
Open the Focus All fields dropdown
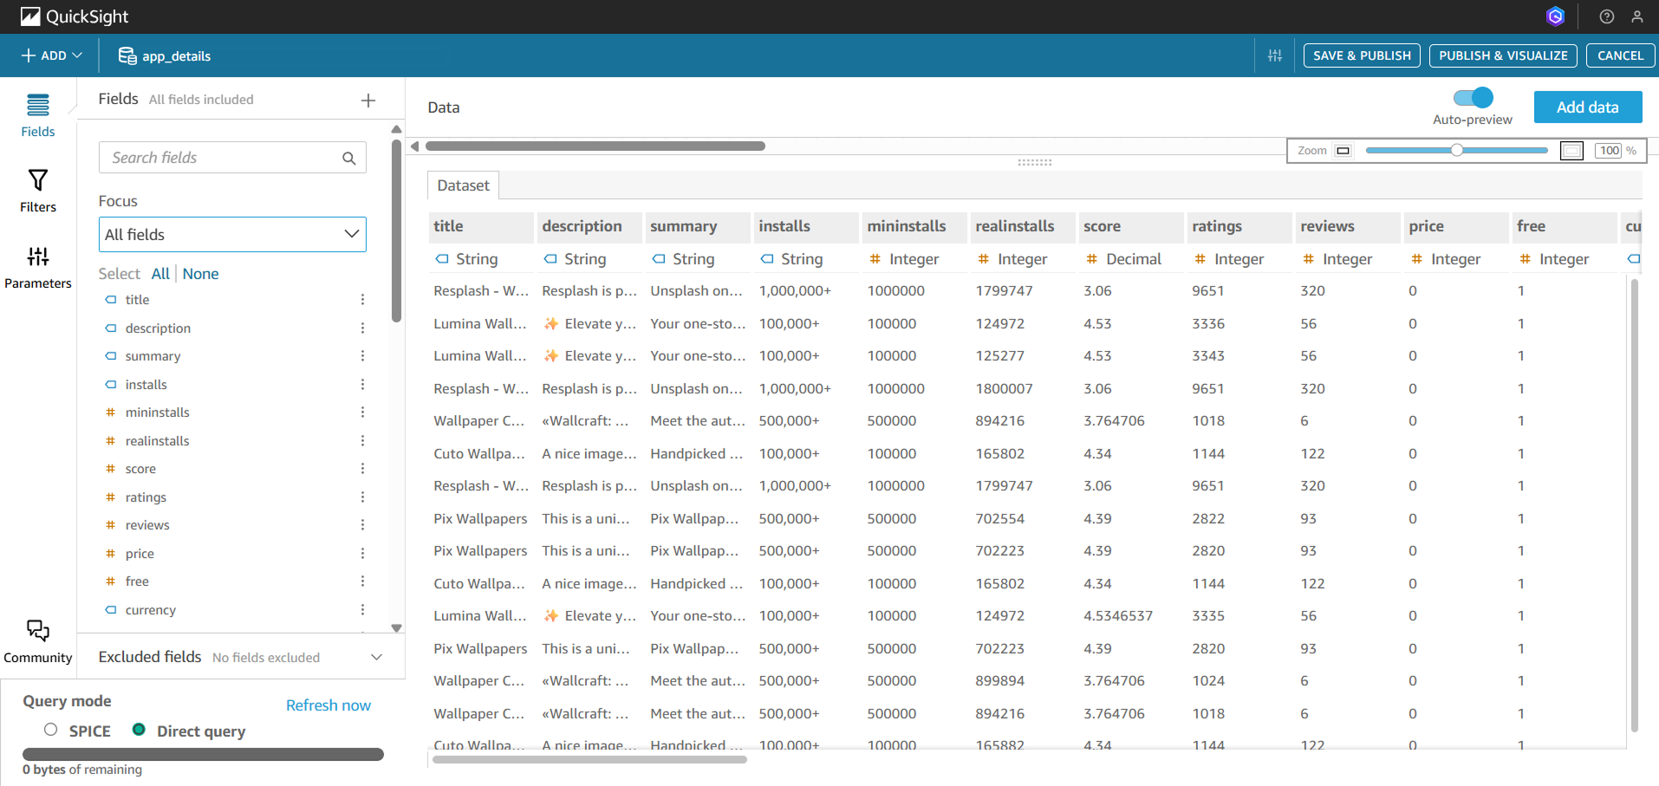232,235
